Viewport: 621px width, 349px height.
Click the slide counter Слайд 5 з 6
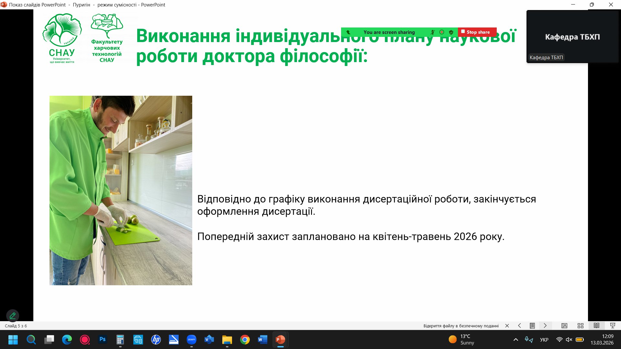tap(16, 326)
